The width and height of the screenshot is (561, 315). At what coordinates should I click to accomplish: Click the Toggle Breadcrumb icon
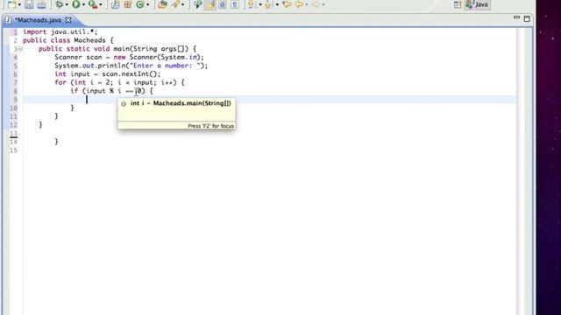tap(198, 4)
